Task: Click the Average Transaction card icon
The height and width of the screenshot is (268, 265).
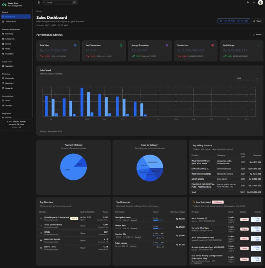Action: (x=167, y=45)
